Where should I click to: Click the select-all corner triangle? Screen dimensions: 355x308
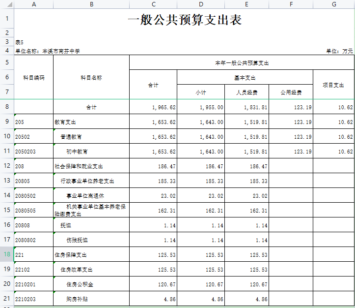click(9, 4)
